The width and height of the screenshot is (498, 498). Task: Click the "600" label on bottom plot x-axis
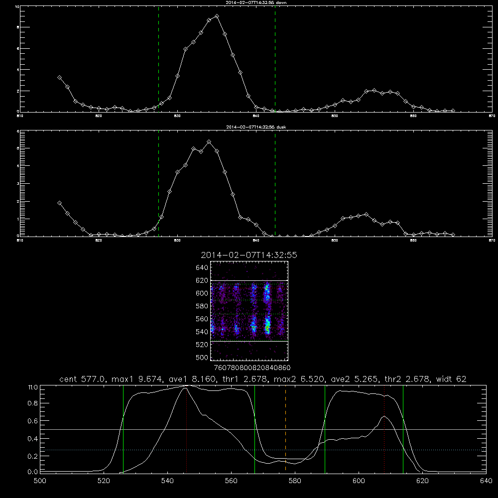359,481
